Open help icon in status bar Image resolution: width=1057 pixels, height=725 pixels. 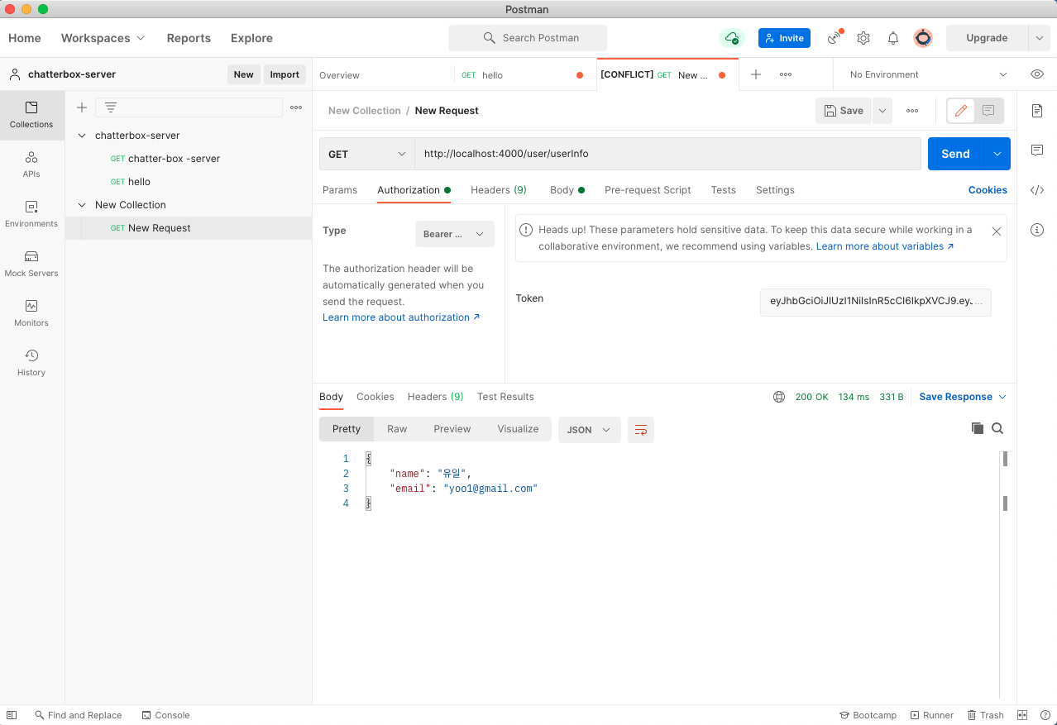pyautogui.click(x=1045, y=715)
